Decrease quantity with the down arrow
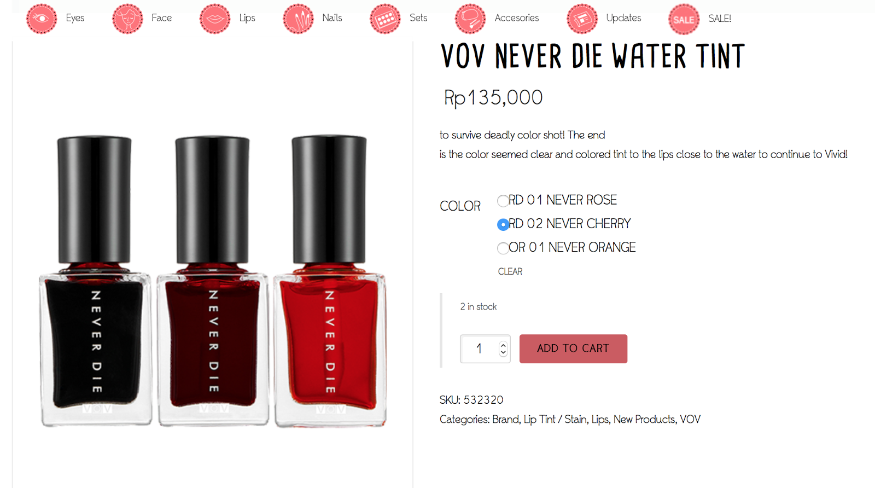 click(x=503, y=352)
